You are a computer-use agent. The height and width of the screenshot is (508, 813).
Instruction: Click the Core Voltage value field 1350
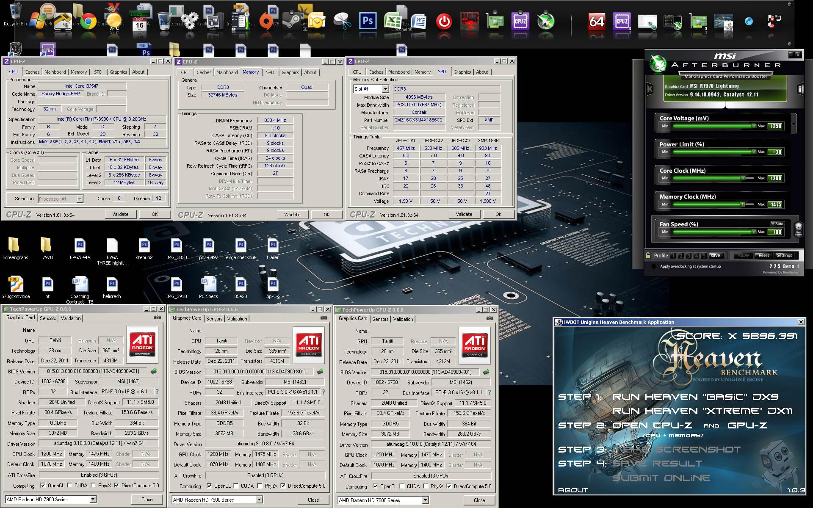pos(776,126)
